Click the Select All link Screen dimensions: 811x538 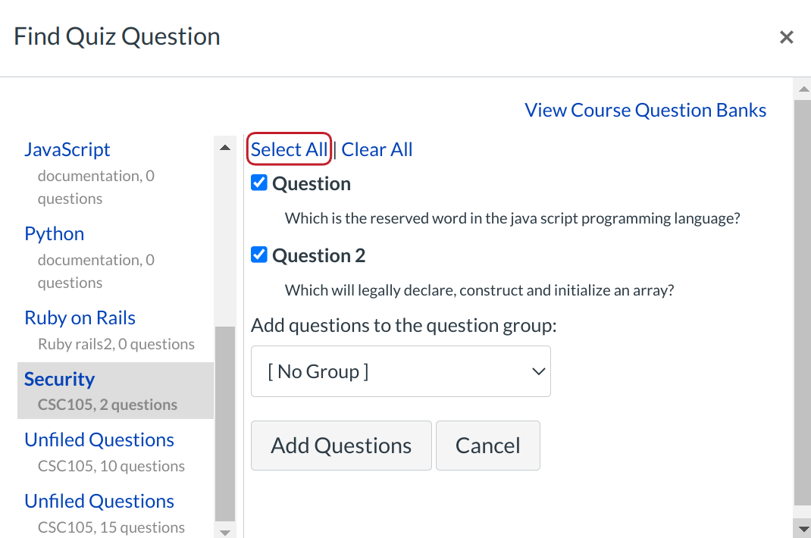click(290, 149)
